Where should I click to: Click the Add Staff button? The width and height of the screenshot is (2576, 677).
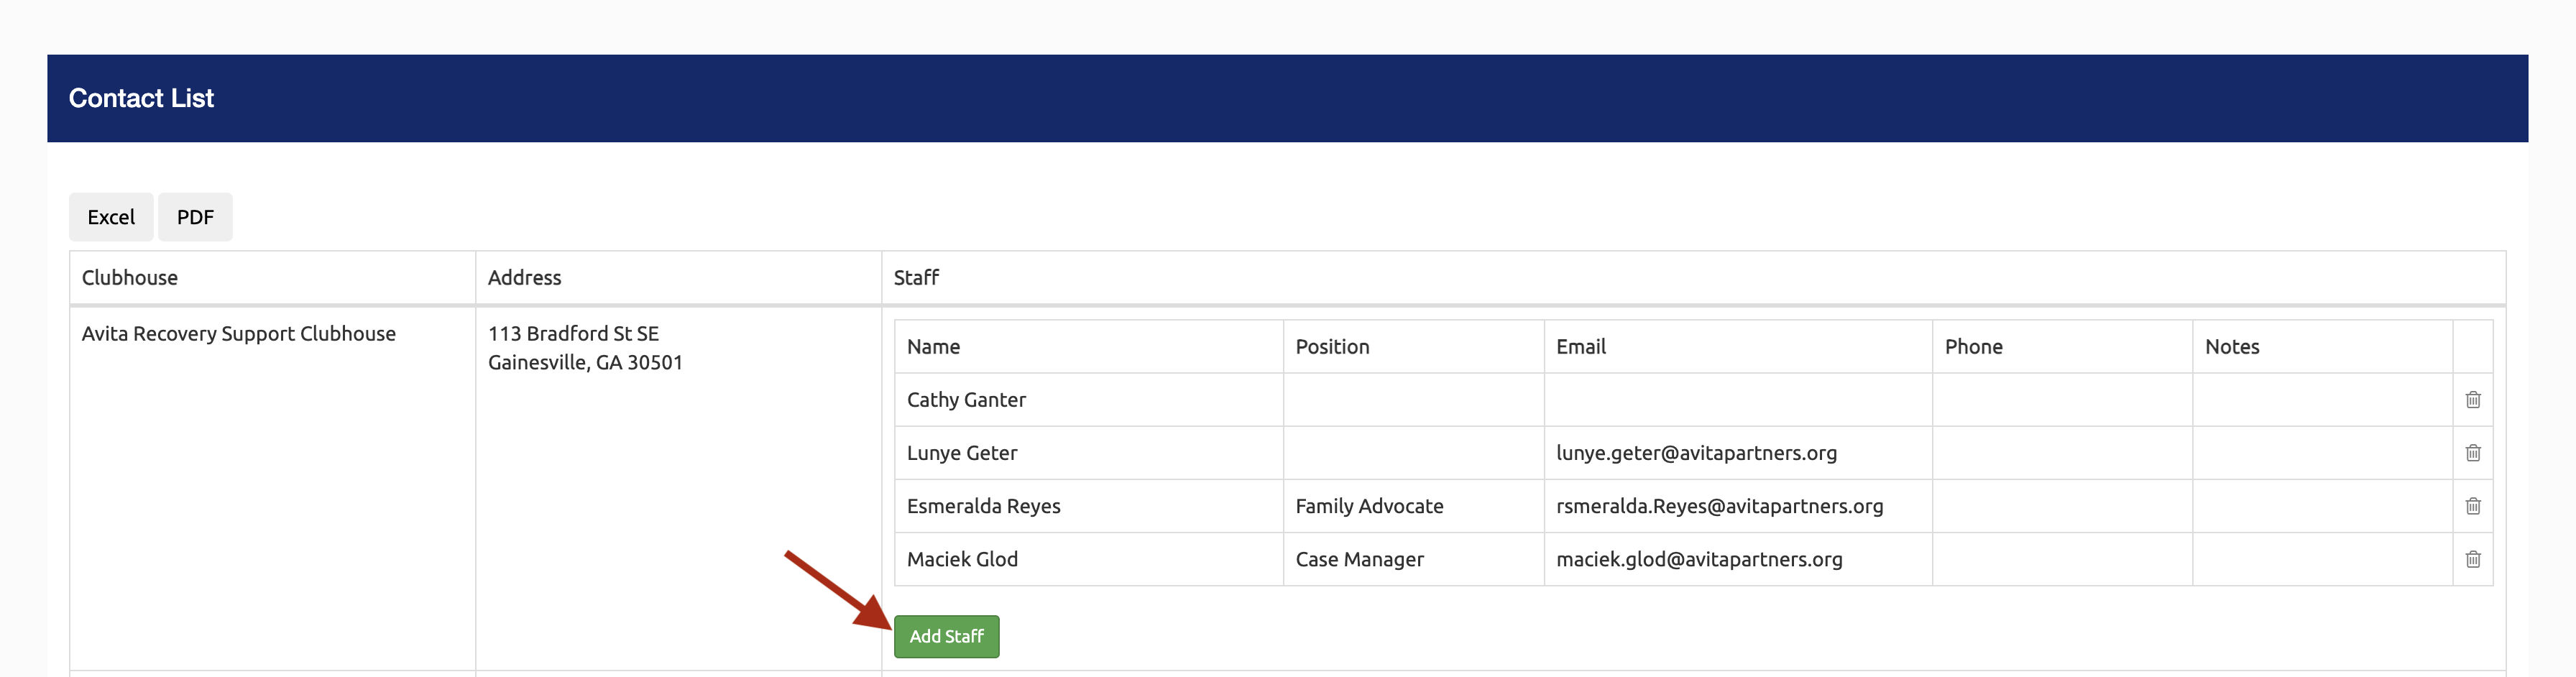coord(946,636)
